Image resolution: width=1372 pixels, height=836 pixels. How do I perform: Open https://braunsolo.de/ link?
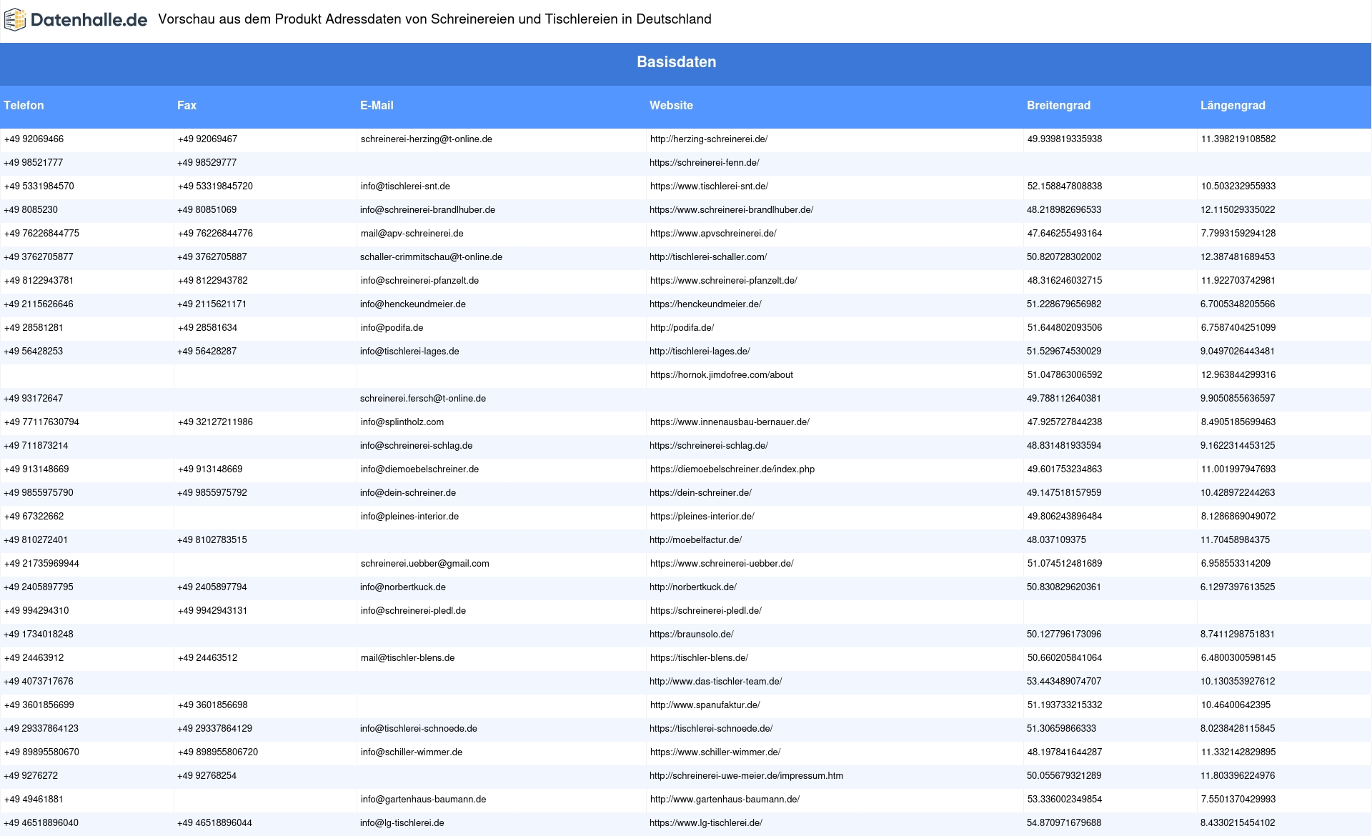[x=692, y=635]
